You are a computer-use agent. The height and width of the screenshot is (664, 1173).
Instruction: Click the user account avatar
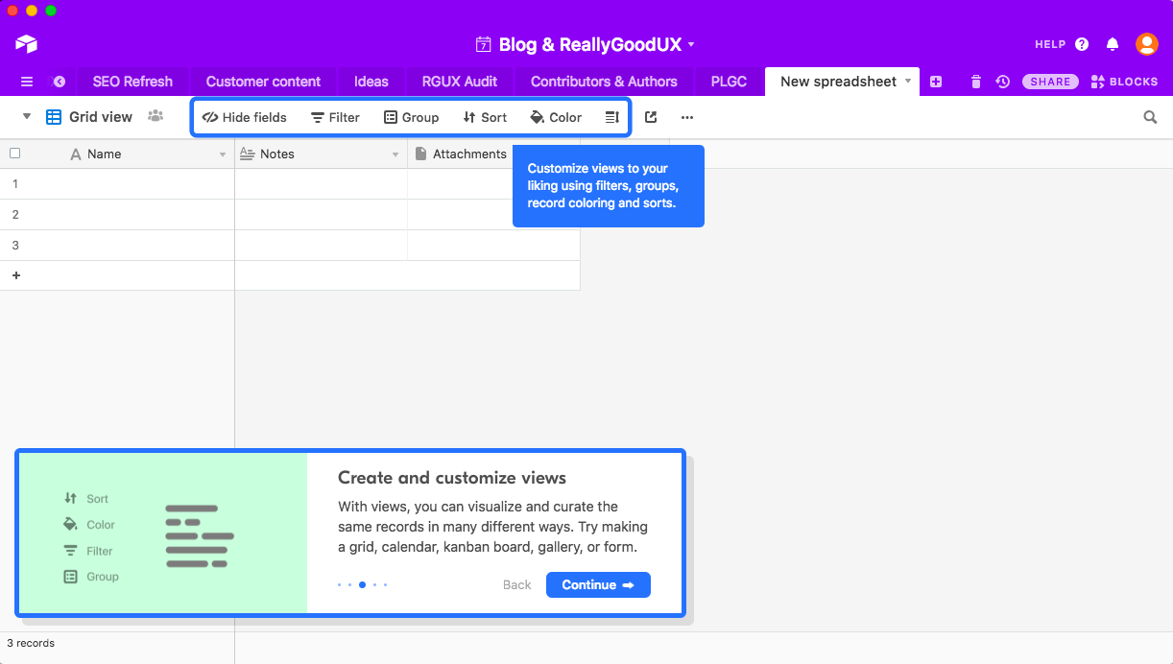coord(1146,44)
